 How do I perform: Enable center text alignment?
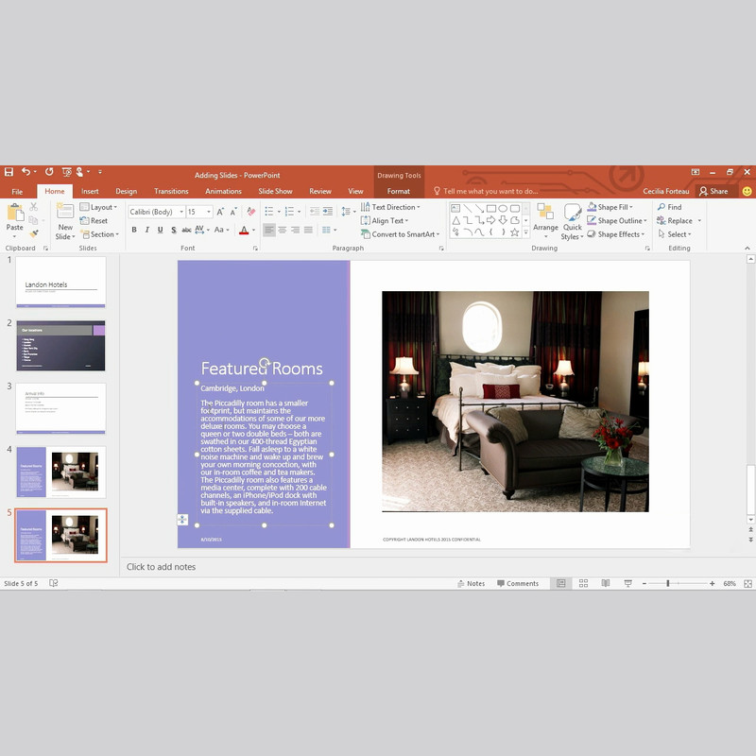point(283,230)
